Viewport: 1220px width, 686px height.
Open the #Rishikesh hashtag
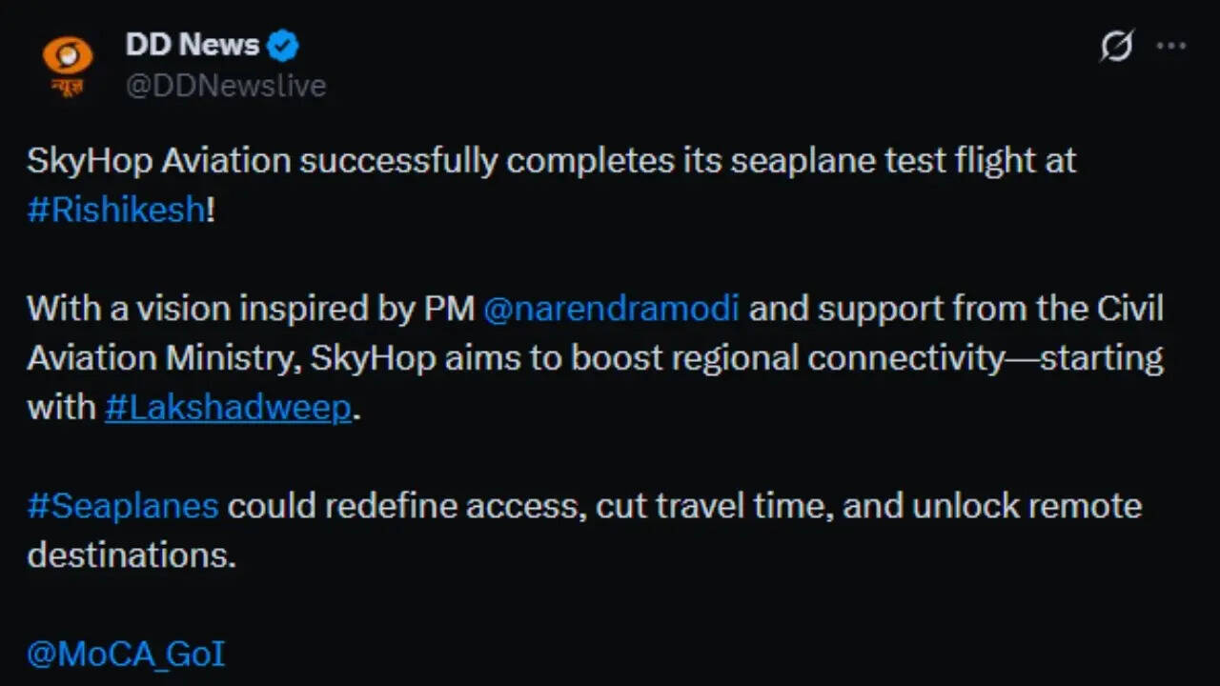pos(114,210)
